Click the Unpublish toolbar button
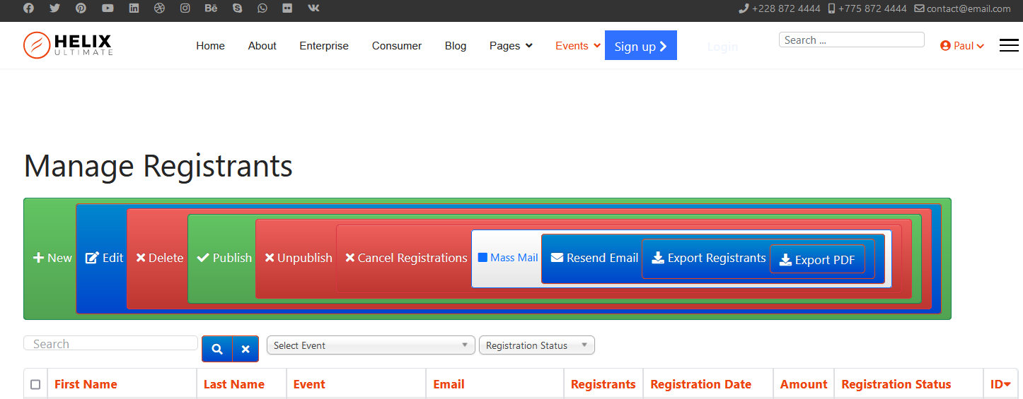This screenshot has width=1023, height=399. point(299,258)
